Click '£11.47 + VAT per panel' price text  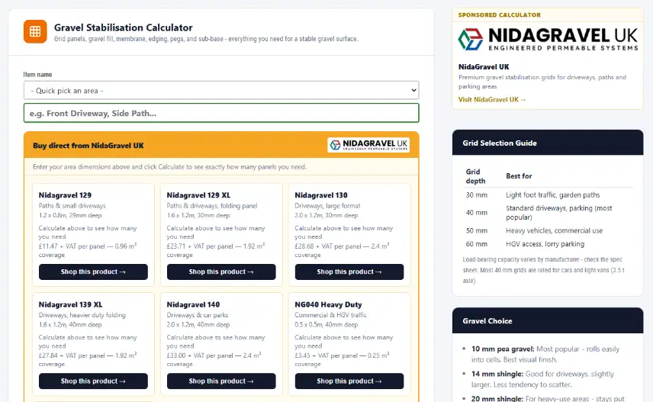click(x=72, y=246)
